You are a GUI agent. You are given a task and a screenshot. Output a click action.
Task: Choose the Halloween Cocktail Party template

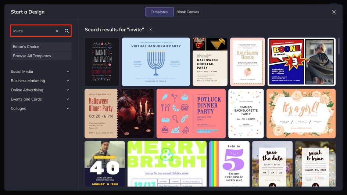pos(210,62)
